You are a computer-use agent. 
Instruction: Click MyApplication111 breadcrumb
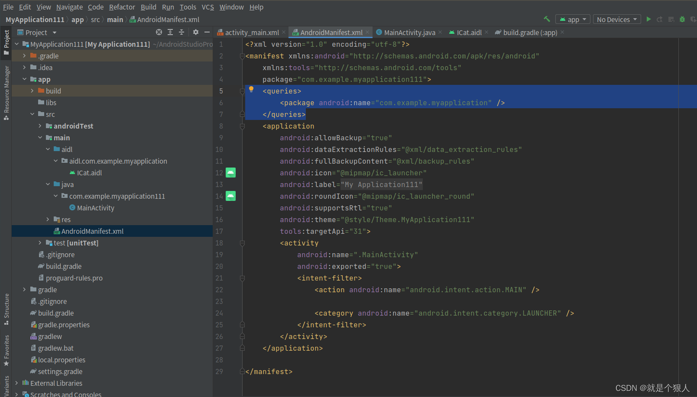pyautogui.click(x=35, y=19)
